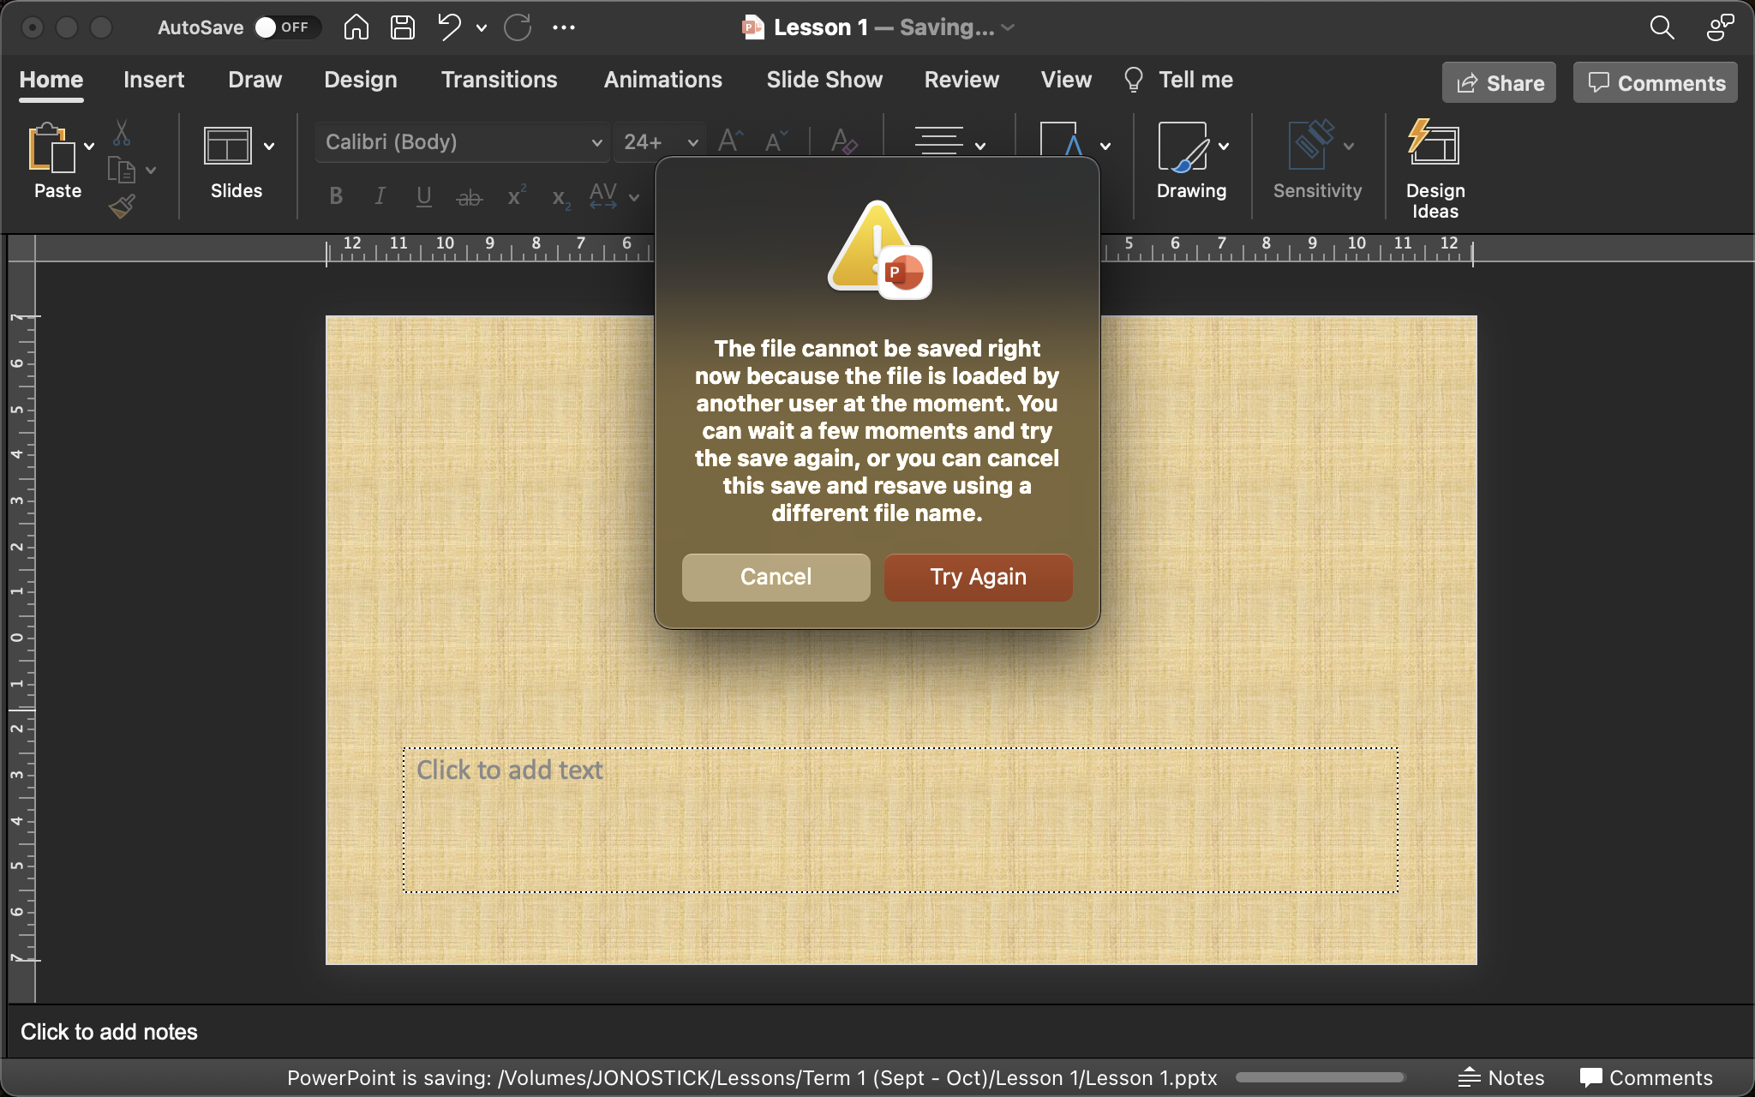1755x1097 pixels.
Task: Click the Undo arrow icon
Action: pyautogui.click(x=450, y=27)
